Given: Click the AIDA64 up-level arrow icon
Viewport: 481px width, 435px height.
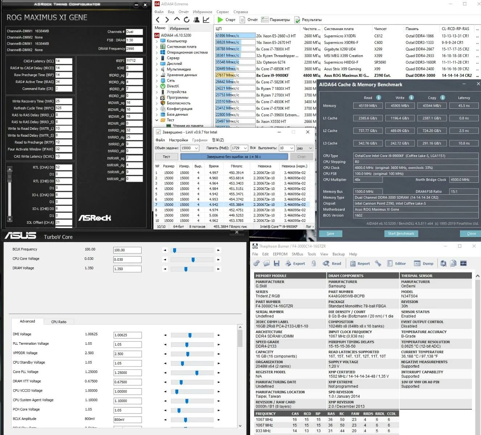Looking at the screenshot, I should (177, 19).
